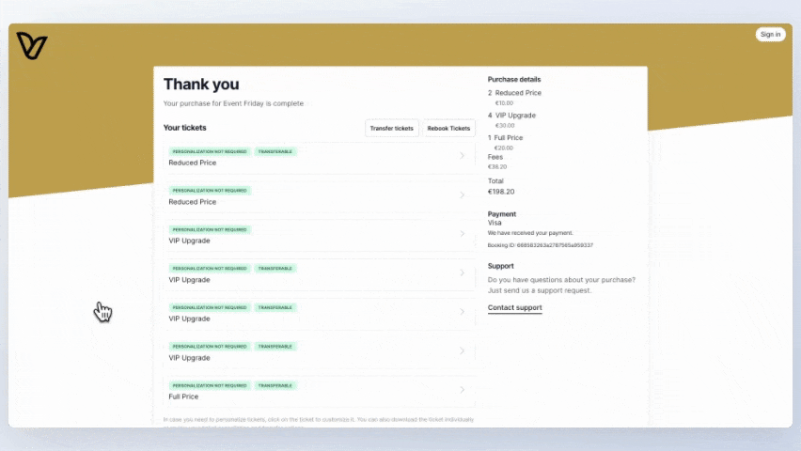The width and height of the screenshot is (801, 451).
Task: Select the Full Price ticket name
Action: pos(183,397)
